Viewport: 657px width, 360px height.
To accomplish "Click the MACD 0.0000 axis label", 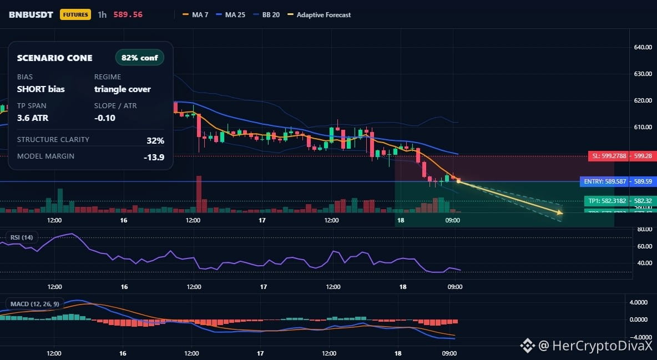I will point(639,320).
